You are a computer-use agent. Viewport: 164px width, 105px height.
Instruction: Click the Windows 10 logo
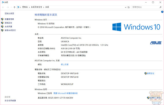136,27
